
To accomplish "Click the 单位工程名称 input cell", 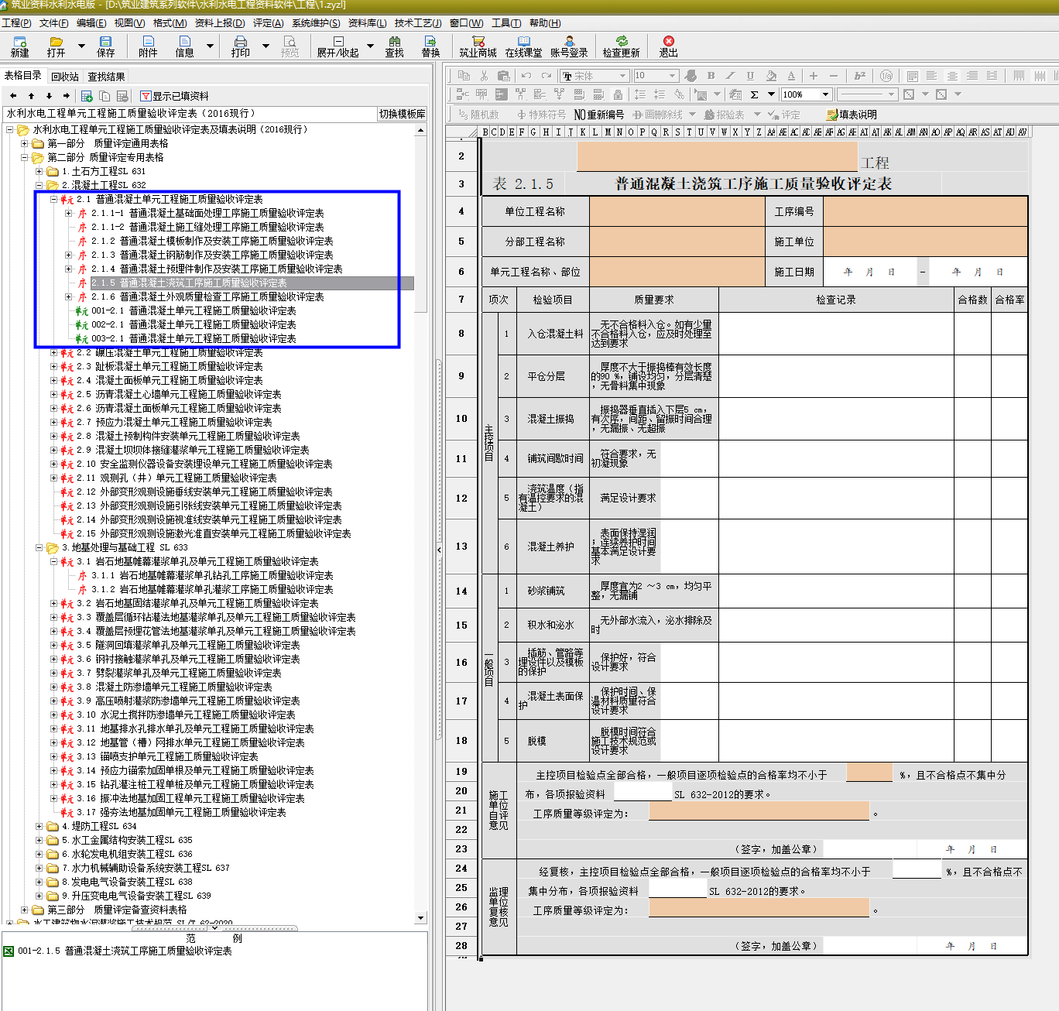I will (677, 211).
